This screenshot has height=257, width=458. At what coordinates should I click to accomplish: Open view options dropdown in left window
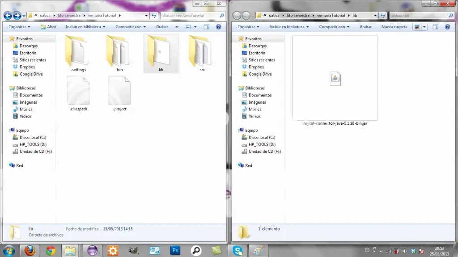pyautogui.click(x=195, y=27)
